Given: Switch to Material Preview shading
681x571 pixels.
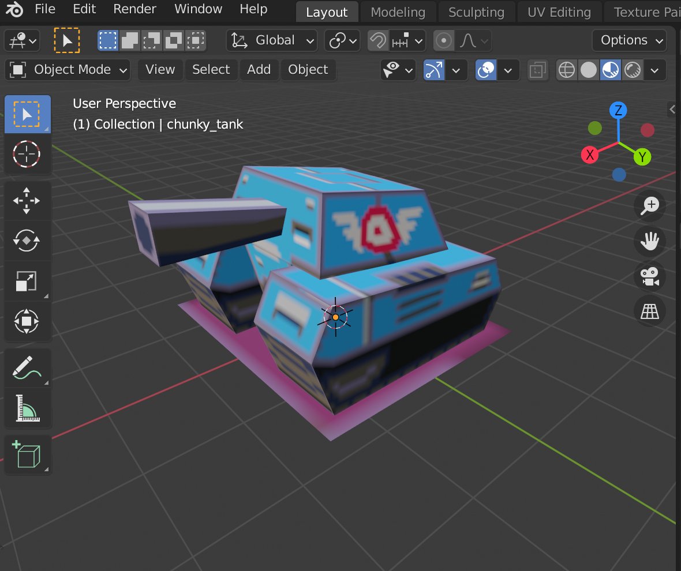Looking at the screenshot, I should click(x=610, y=70).
